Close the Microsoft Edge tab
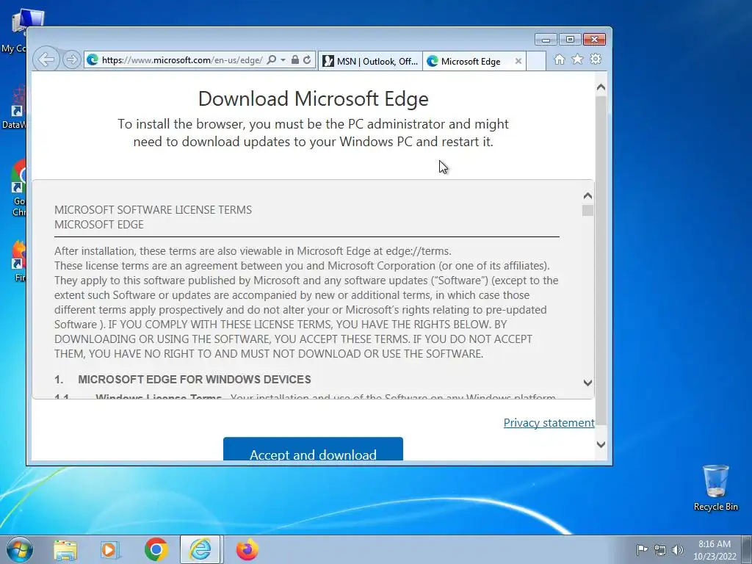This screenshot has width=752, height=564. pyautogui.click(x=518, y=61)
